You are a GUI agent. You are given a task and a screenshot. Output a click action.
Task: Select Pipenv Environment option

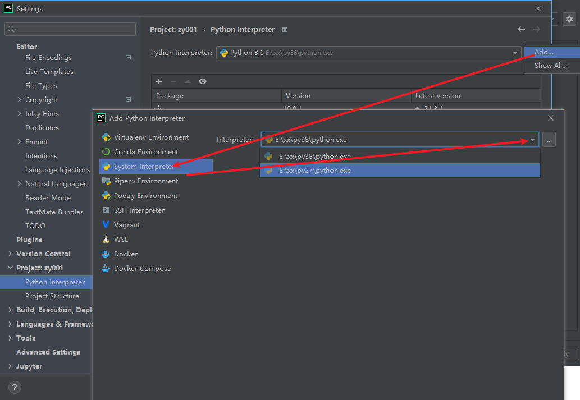(x=146, y=181)
